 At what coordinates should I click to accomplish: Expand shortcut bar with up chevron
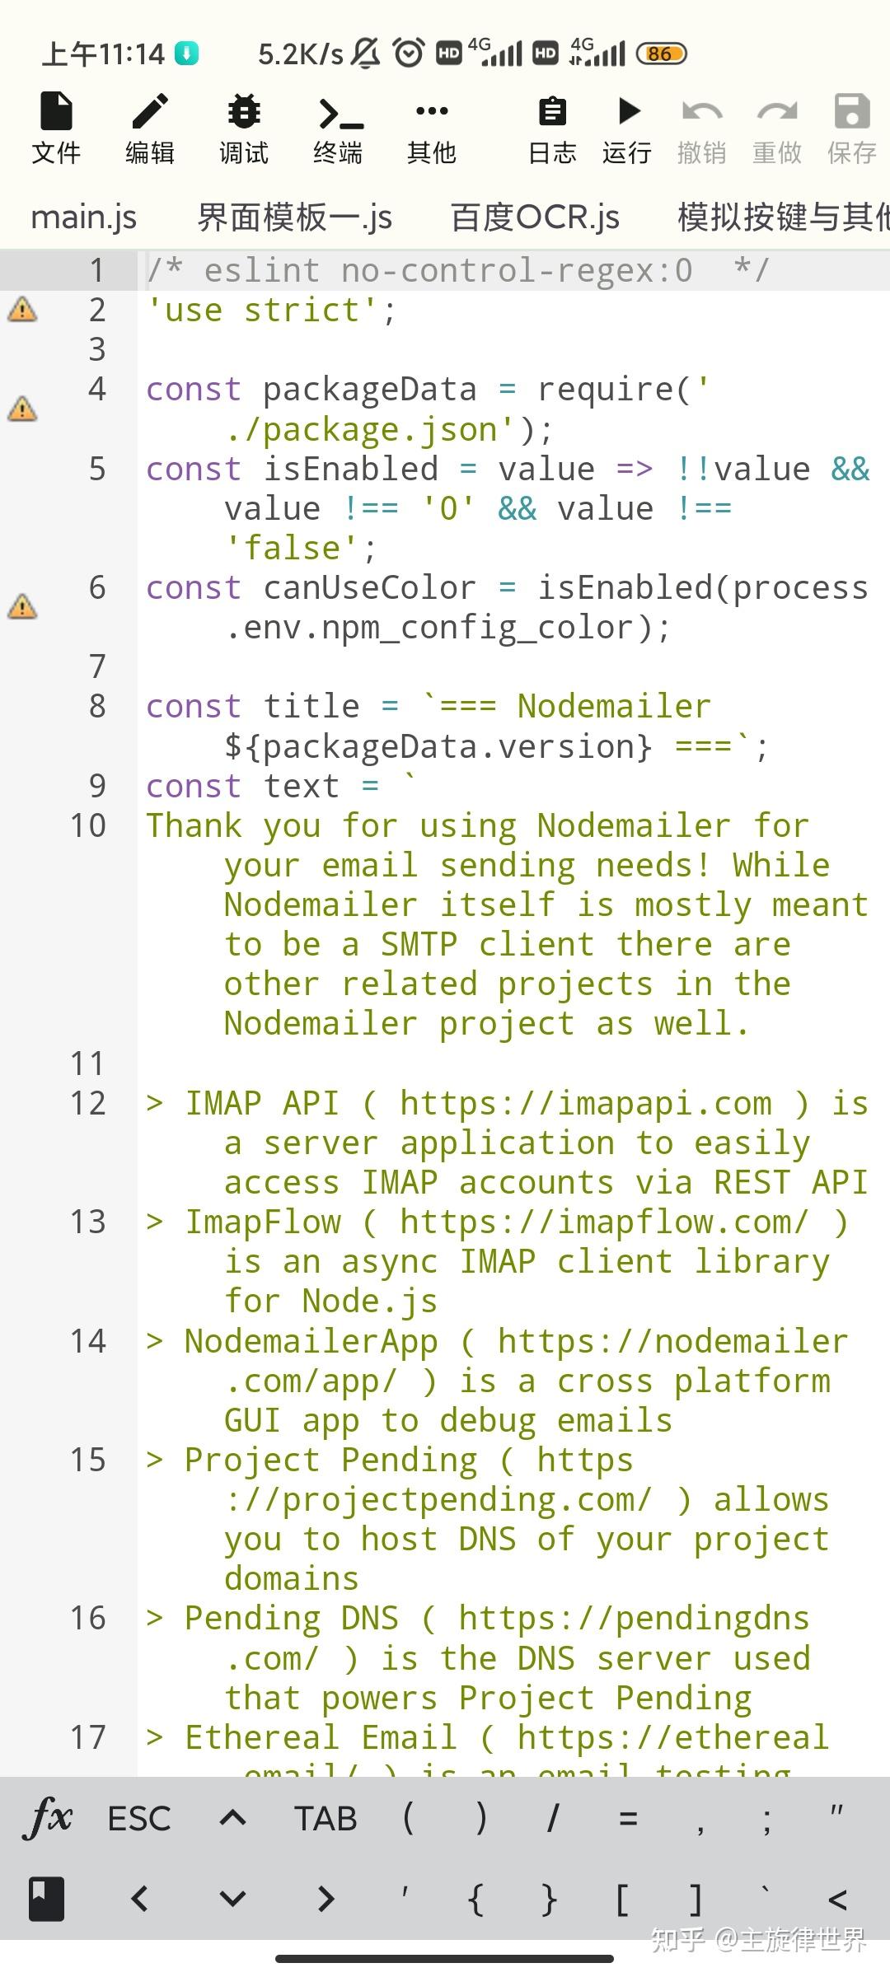pyautogui.click(x=233, y=1819)
